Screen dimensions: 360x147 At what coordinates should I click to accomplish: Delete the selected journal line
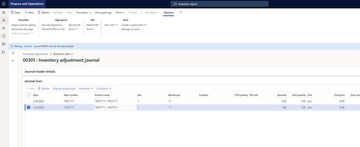44,88
